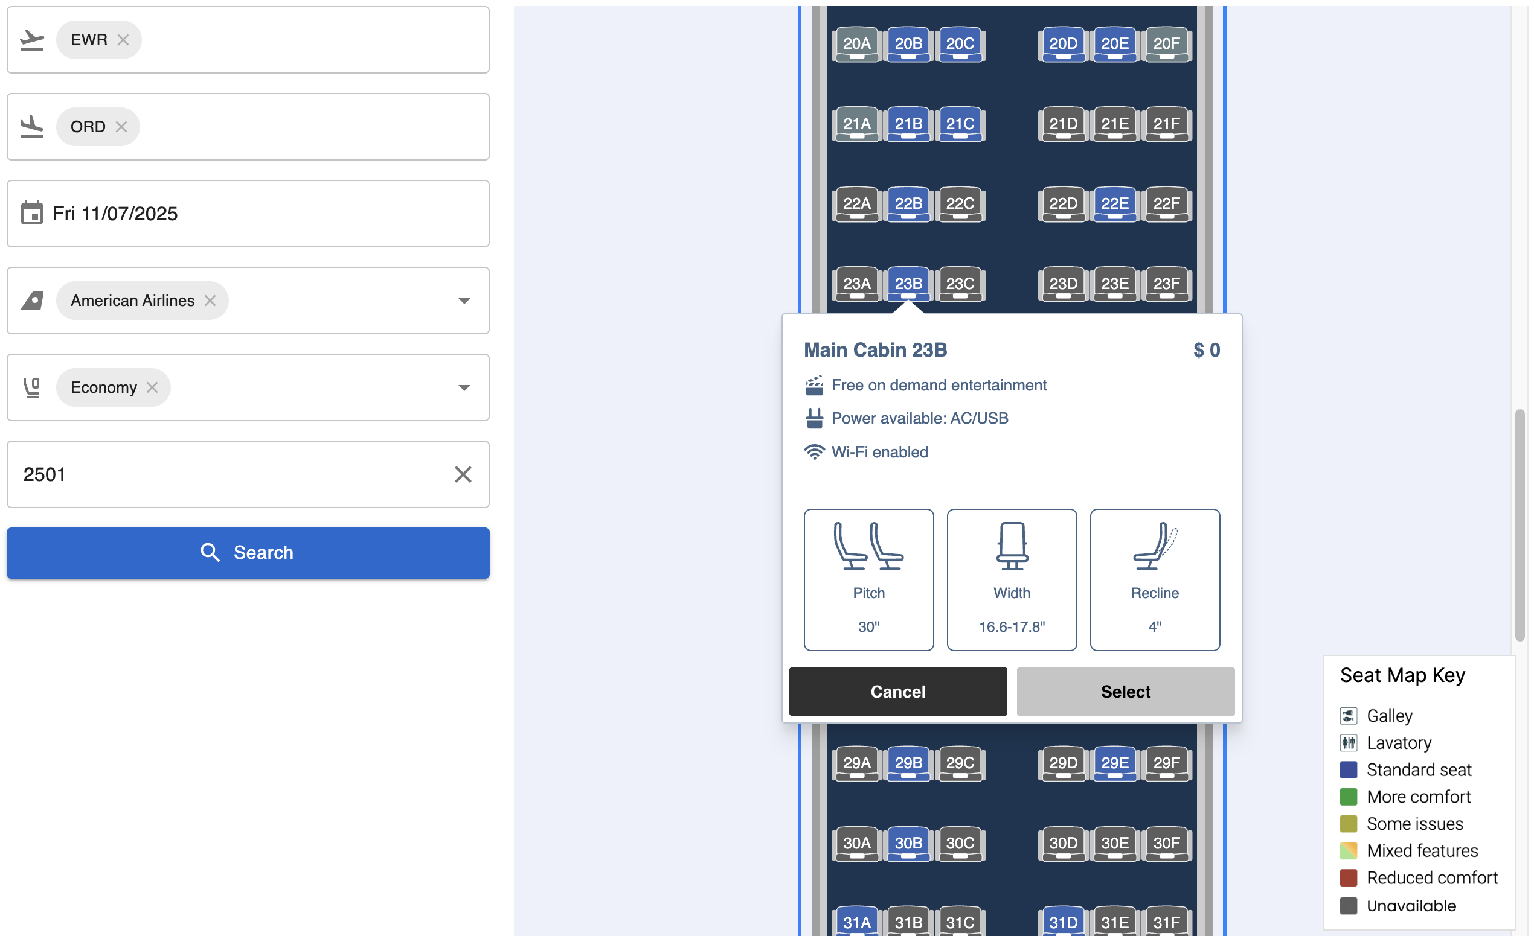
Task: Choose seat 21A
Action: coord(857,124)
